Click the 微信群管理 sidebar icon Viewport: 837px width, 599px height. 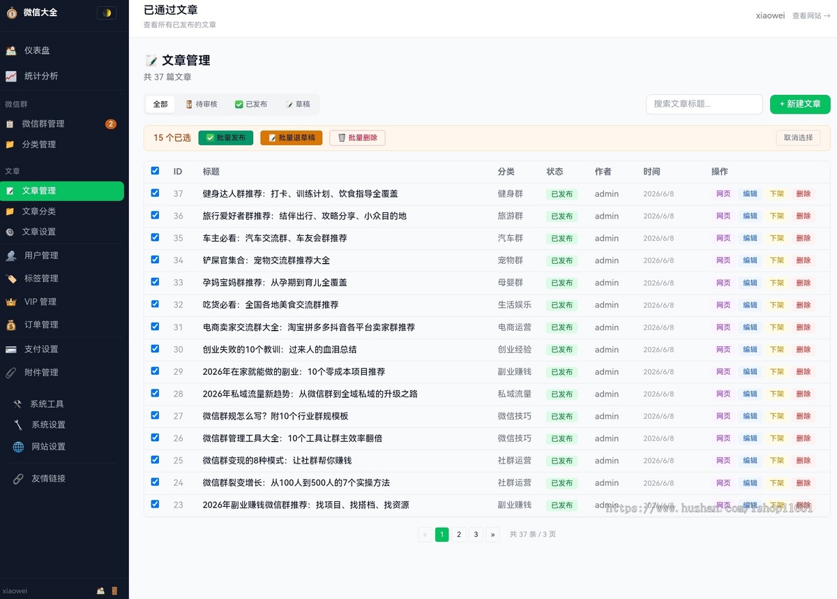pos(10,124)
